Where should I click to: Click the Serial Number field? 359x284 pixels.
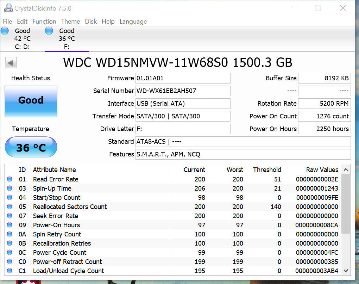coord(183,91)
